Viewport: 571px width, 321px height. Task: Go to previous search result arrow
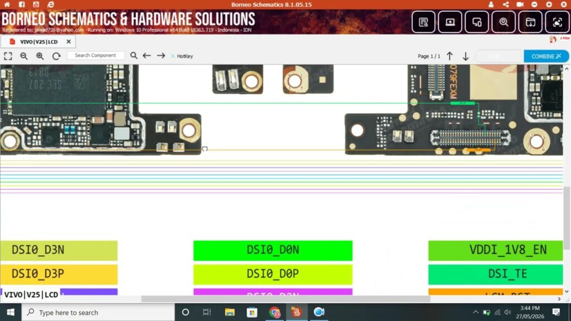[x=147, y=56]
